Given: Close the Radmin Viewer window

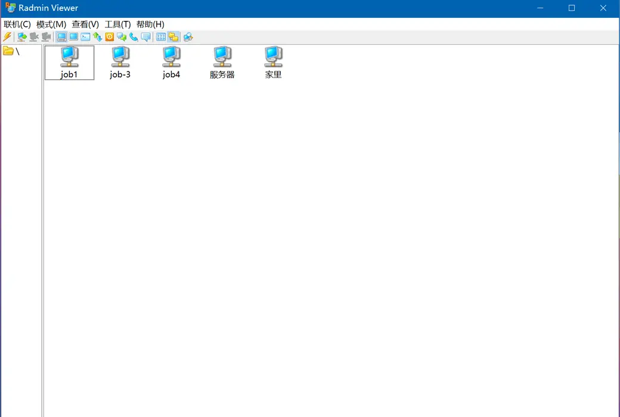Looking at the screenshot, I should click(x=603, y=8).
